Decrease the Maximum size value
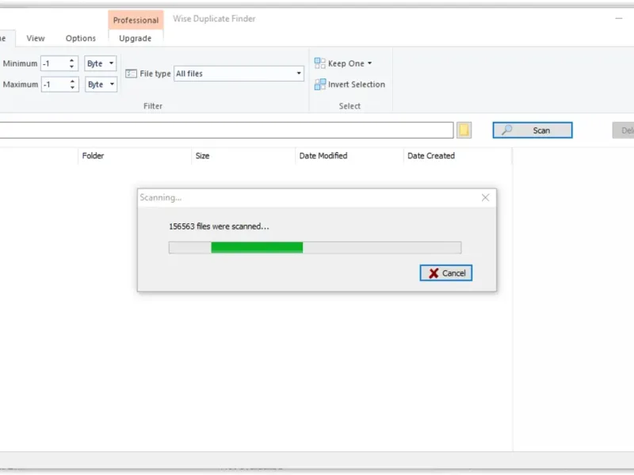This screenshot has width=634, height=475. [x=72, y=88]
